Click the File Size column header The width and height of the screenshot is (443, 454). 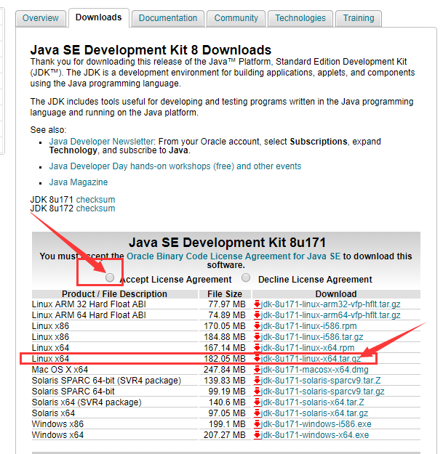pyautogui.click(x=225, y=294)
